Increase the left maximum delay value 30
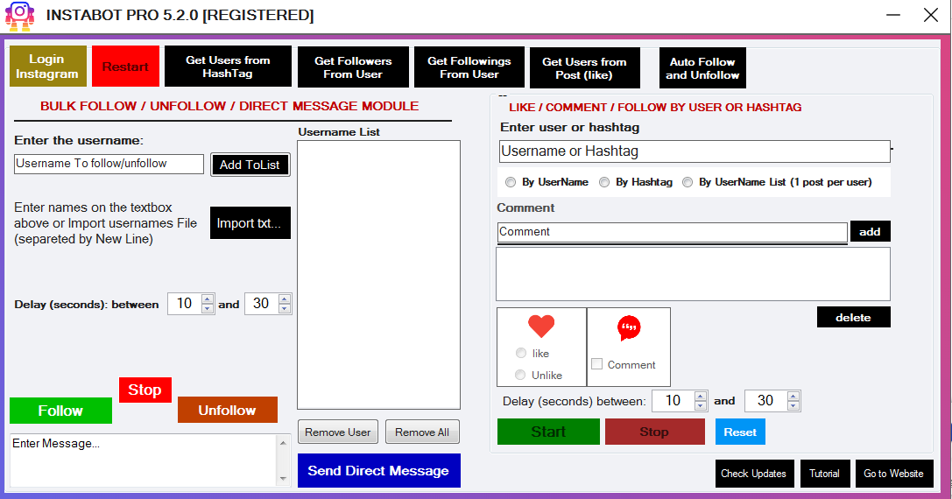Viewport: 952px width, 499px height. (x=284, y=299)
